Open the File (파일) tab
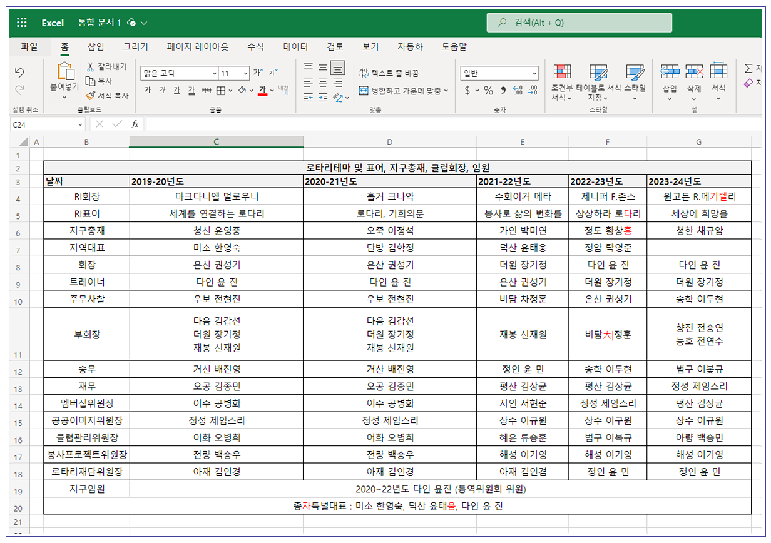 click(29, 46)
